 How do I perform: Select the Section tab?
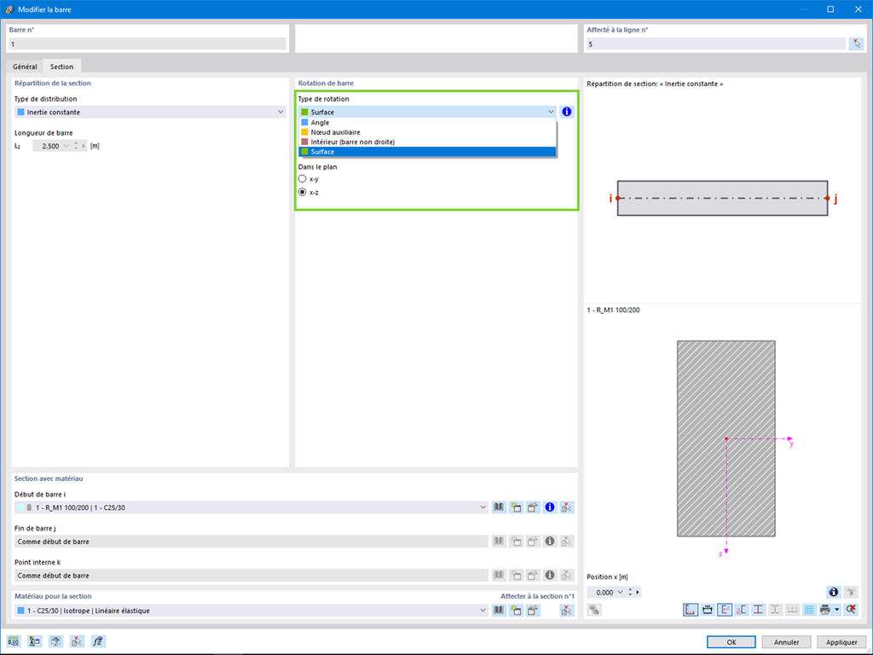point(61,67)
